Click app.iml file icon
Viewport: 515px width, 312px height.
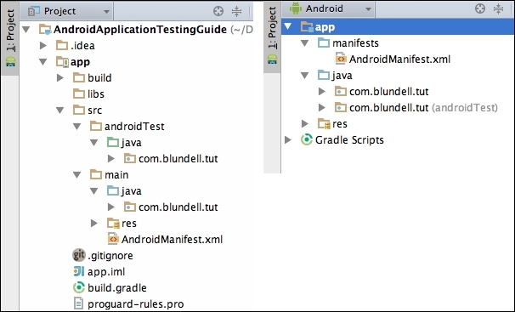[x=79, y=271]
